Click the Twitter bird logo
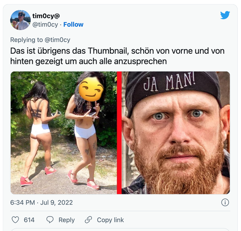241x231 pixels. pyautogui.click(x=225, y=15)
